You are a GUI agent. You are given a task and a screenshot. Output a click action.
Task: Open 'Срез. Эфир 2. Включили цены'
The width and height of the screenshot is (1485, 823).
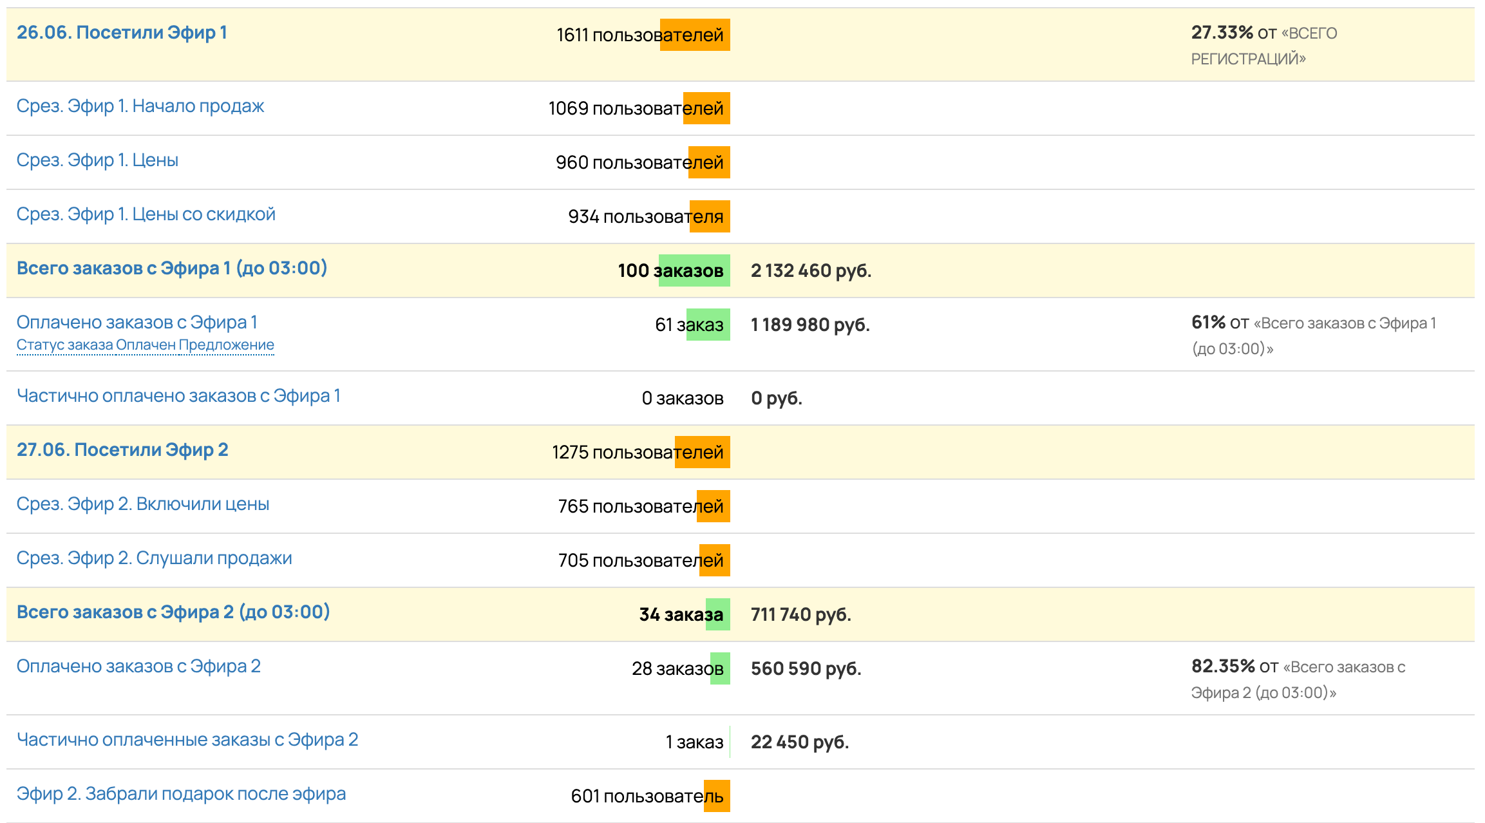[142, 504]
